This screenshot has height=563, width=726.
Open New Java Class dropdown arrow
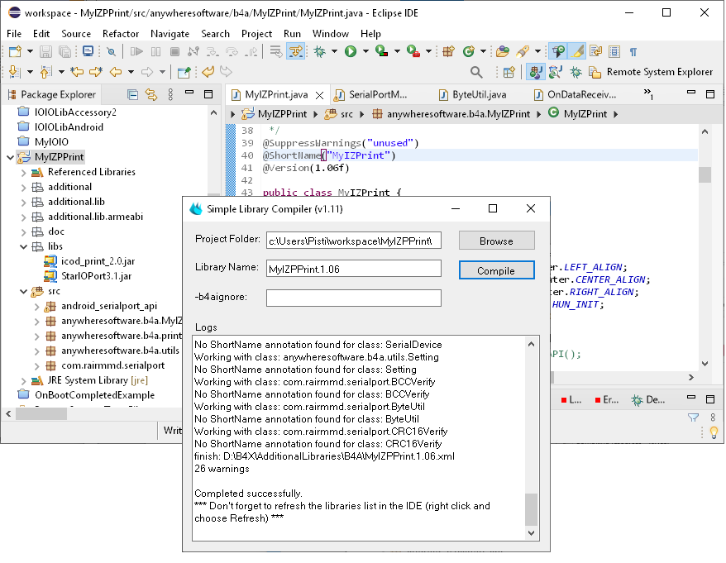[x=483, y=51]
